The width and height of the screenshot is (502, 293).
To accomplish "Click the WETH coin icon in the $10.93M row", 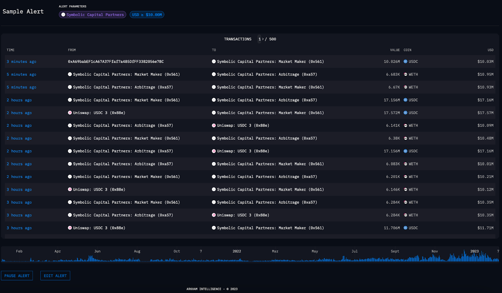I will tap(405, 87).
